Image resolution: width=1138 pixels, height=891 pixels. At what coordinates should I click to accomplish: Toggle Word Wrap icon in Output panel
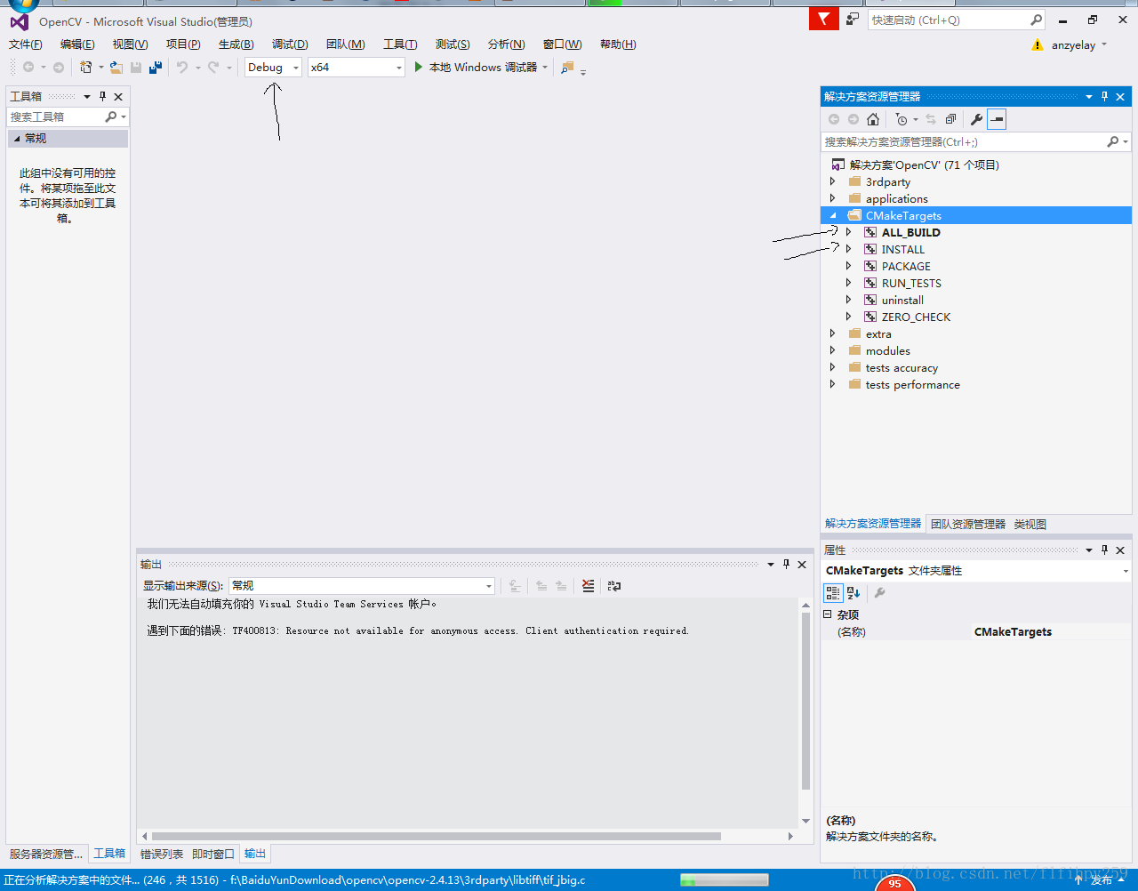613,585
